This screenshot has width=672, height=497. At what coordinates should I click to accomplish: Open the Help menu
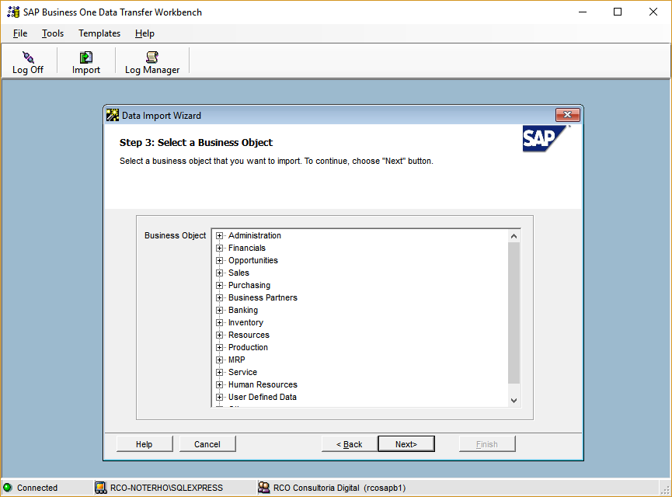pyautogui.click(x=144, y=33)
